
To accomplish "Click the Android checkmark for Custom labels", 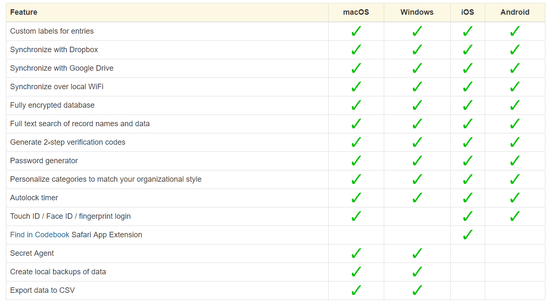I will [x=515, y=31].
